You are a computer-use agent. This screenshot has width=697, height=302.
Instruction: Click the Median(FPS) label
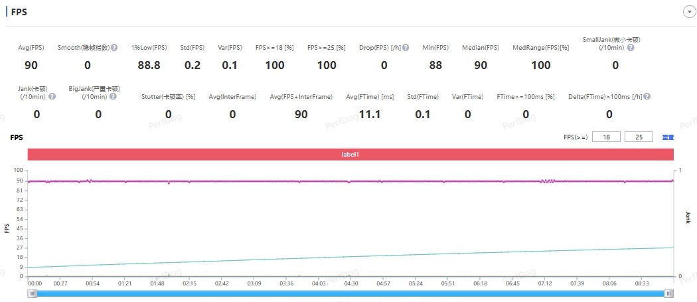point(481,48)
